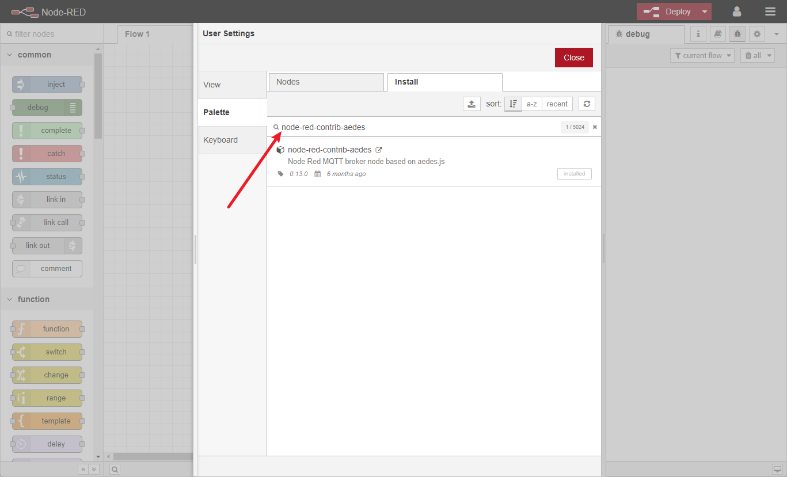Select the comment node in palette
Image resolution: width=787 pixels, height=477 pixels.
[x=47, y=269]
